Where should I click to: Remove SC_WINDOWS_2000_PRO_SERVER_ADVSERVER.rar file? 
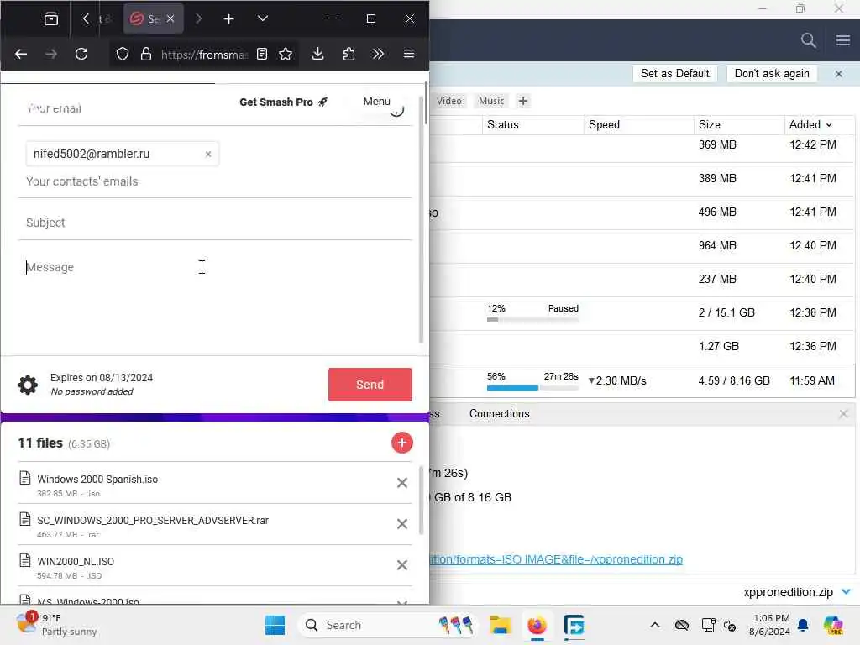click(x=402, y=524)
